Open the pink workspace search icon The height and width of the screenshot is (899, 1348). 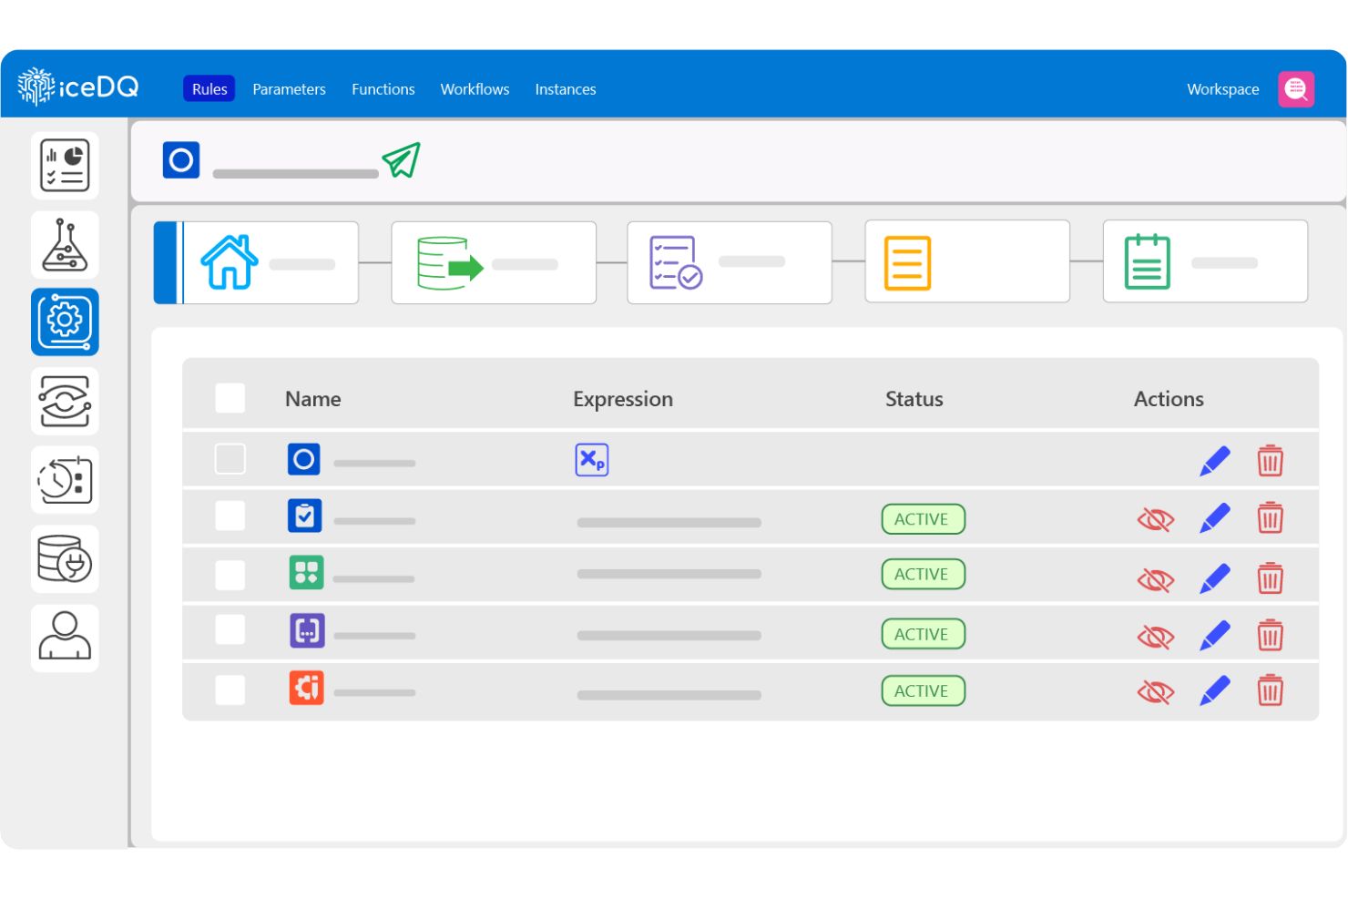[1296, 89]
